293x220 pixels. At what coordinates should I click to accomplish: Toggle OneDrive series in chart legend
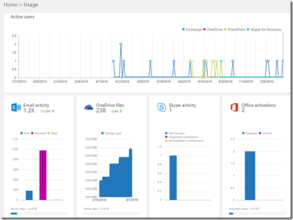(x=213, y=29)
